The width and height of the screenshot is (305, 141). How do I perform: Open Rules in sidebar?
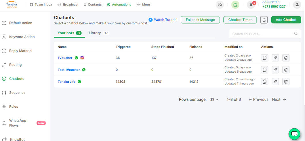[x=10, y=107]
